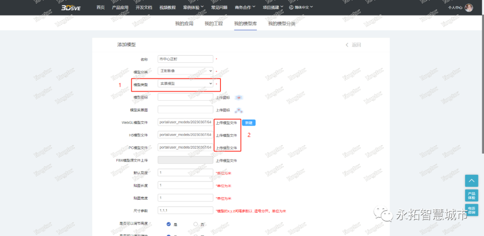
Task: Click the 名称 input field
Action: pyautogui.click(x=186, y=59)
